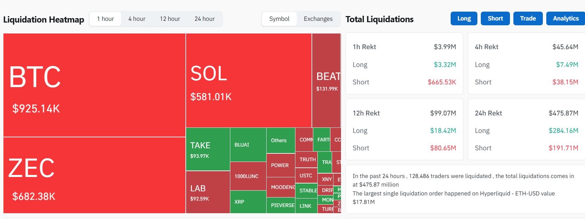Open the Analytics page
The height and width of the screenshot is (219, 585).
(565, 18)
